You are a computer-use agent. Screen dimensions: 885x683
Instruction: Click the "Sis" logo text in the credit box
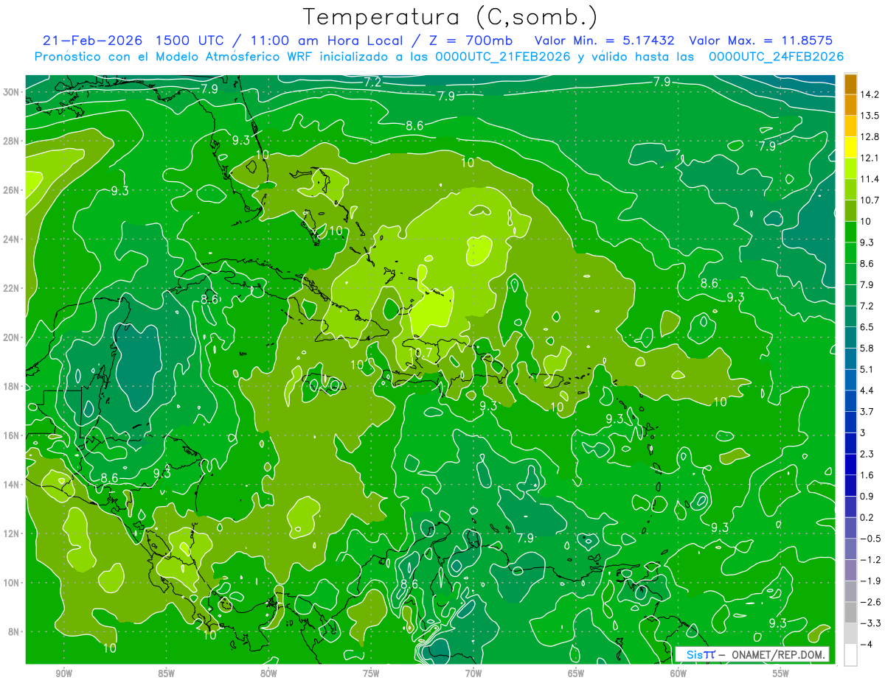[695, 654]
